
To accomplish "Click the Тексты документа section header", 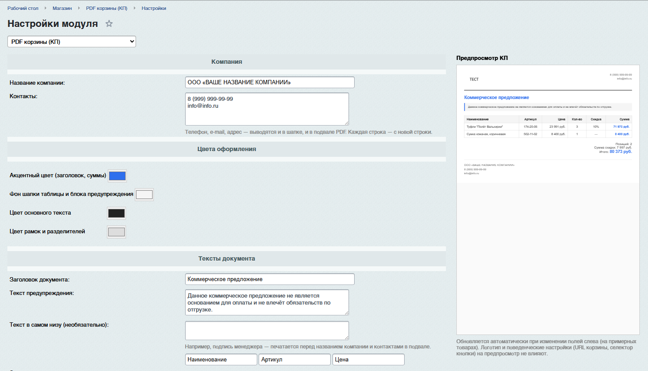I will [226, 258].
